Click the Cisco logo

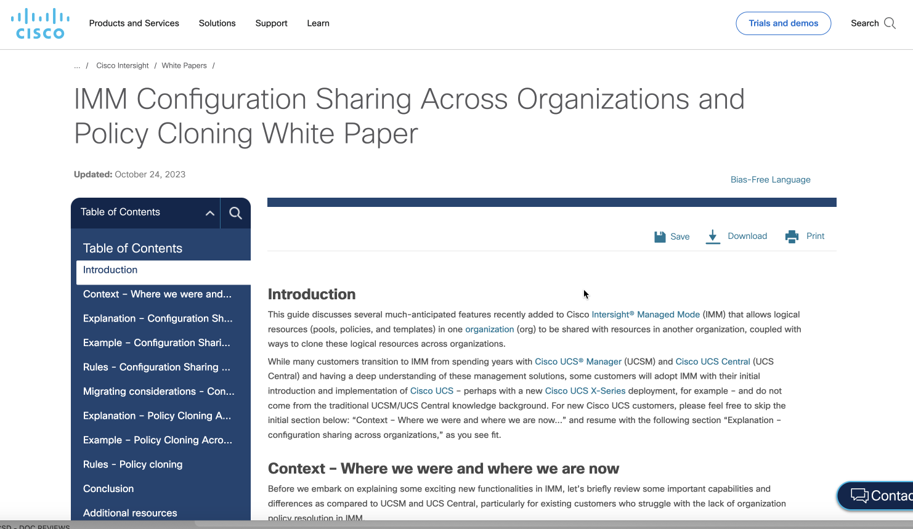tap(39, 23)
